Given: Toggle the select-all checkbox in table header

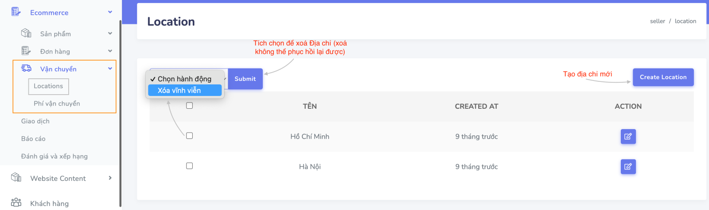Looking at the screenshot, I should 190,106.
